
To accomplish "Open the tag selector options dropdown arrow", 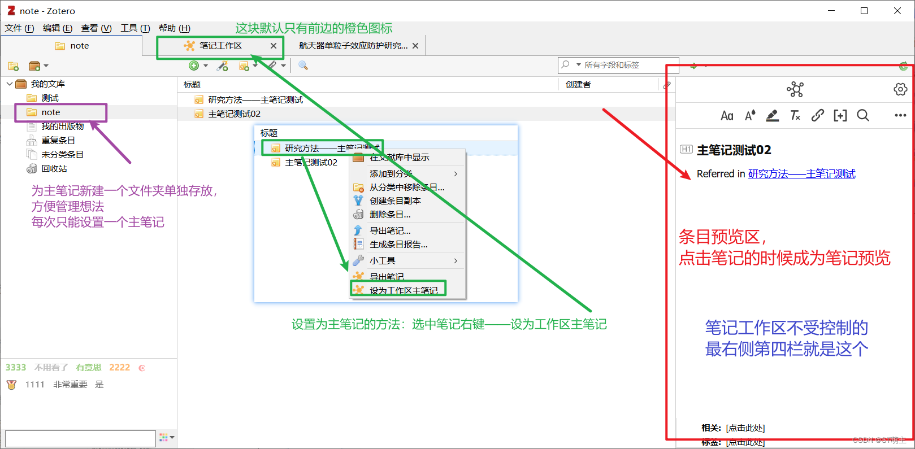I will click(x=172, y=437).
